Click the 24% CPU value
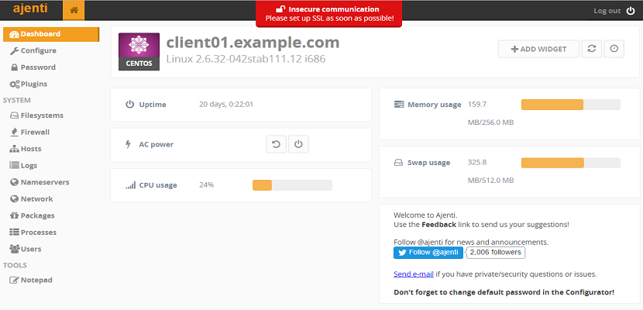 (206, 185)
